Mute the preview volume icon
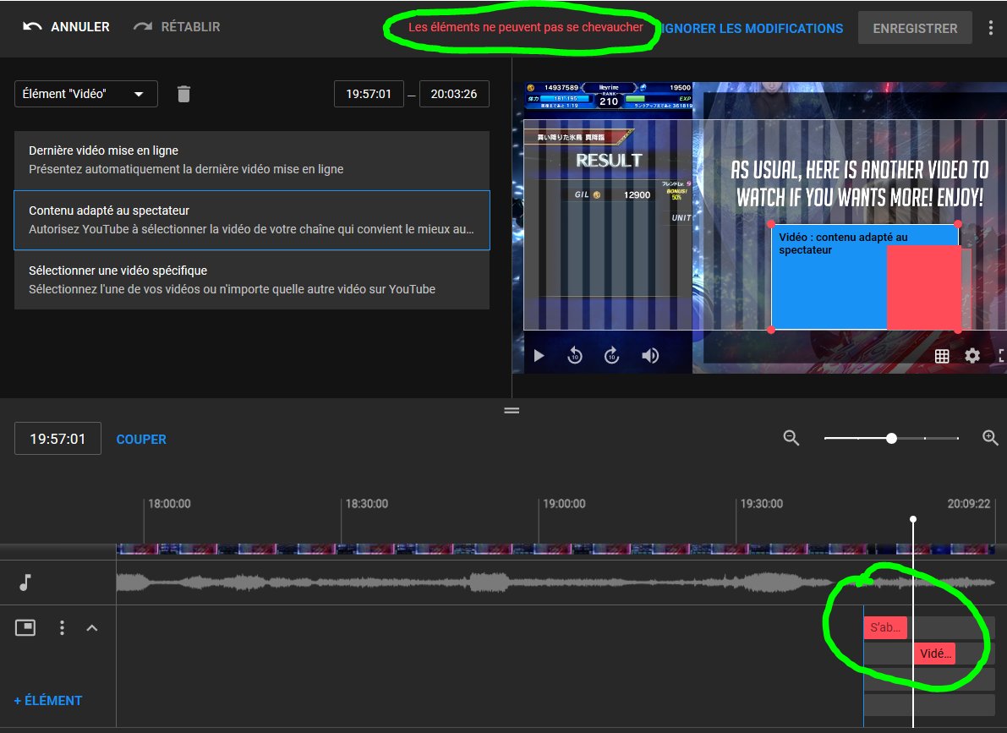1007x733 pixels. pos(650,355)
